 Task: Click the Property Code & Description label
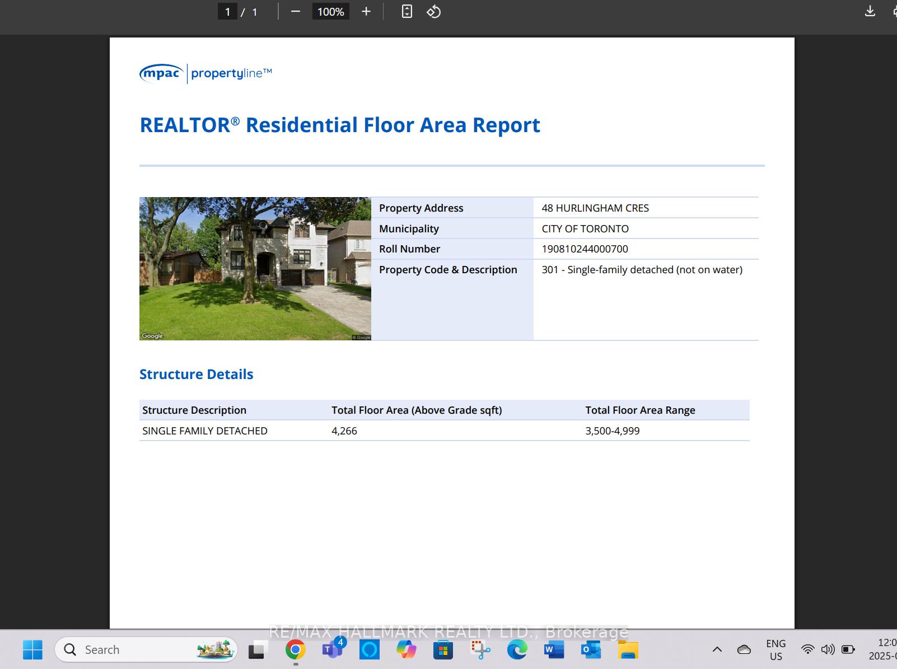(x=448, y=270)
